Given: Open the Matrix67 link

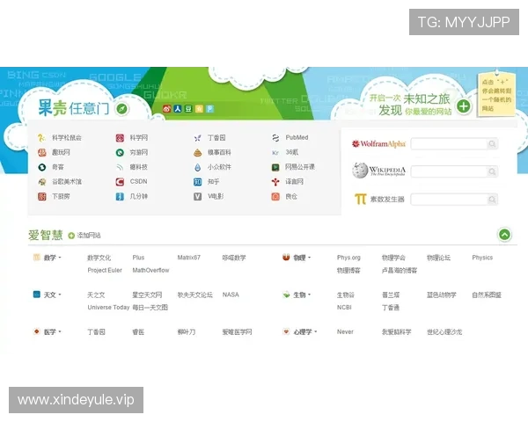Looking at the screenshot, I should (189, 258).
